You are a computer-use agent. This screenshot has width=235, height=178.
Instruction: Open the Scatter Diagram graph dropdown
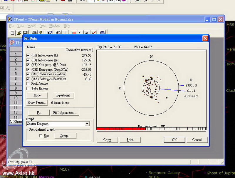pos(87,124)
